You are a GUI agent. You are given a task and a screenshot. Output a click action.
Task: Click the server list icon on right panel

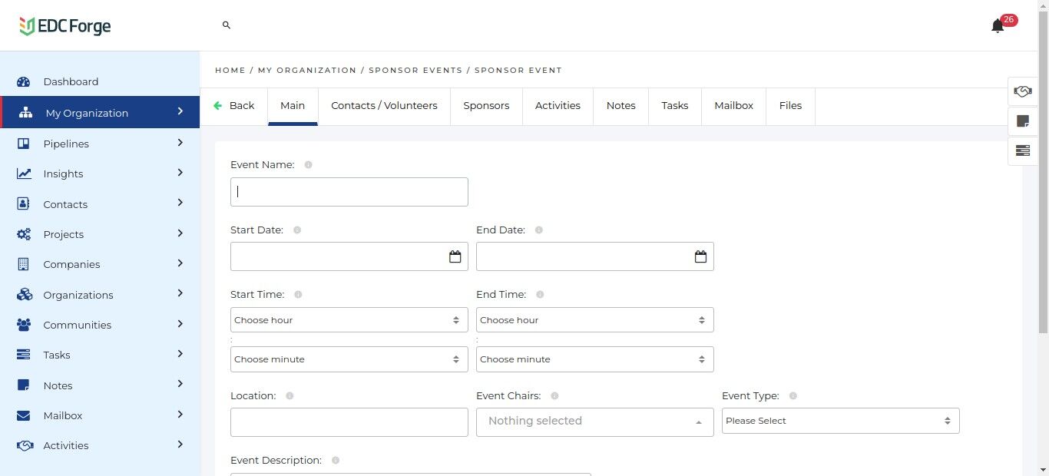[1022, 150]
